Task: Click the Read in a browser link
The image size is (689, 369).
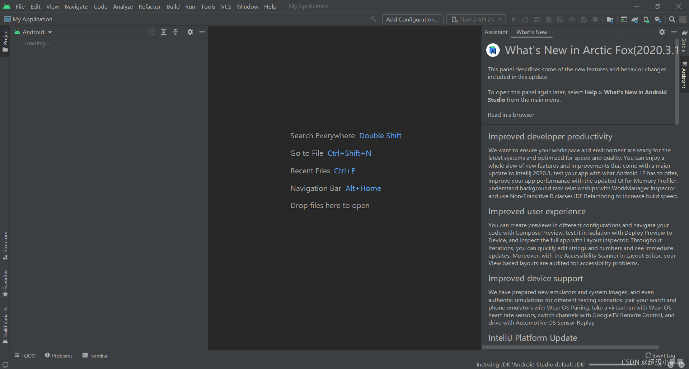Action: click(511, 115)
